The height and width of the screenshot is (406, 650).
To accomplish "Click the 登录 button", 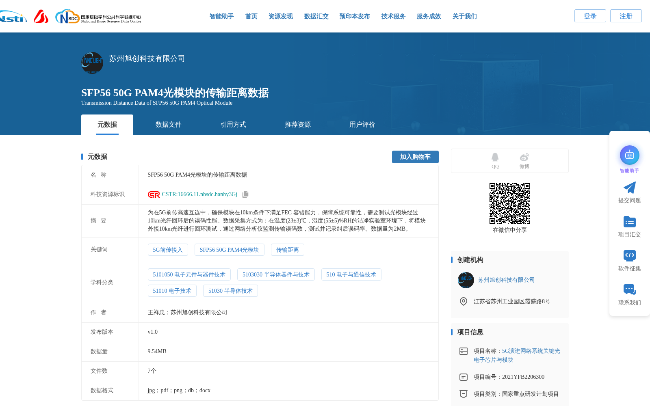I will [590, 16].
